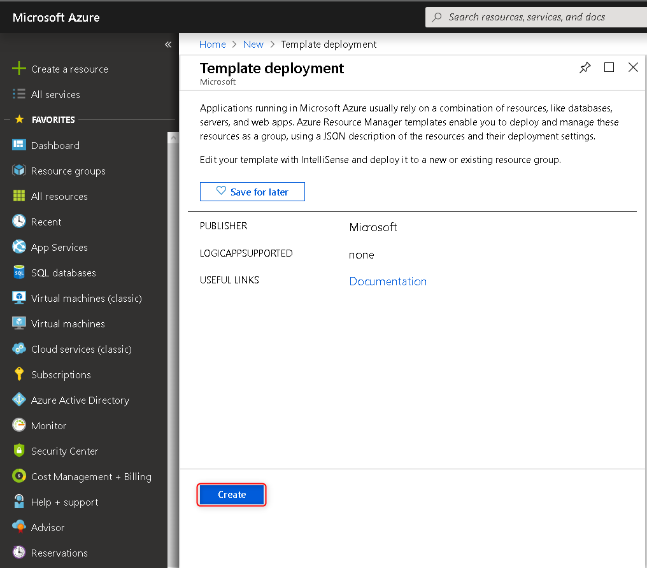Click the Save for later button
Viewport: 647px width, 568px height.
click(x=252, y=192)
